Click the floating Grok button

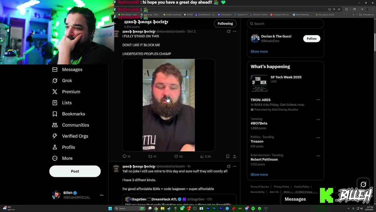(x=363, y=184)
